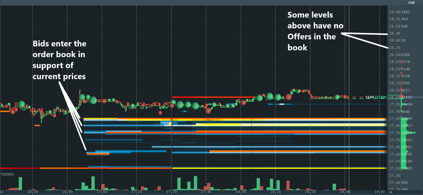Select the 38.35 price level label

coord(394,47)
